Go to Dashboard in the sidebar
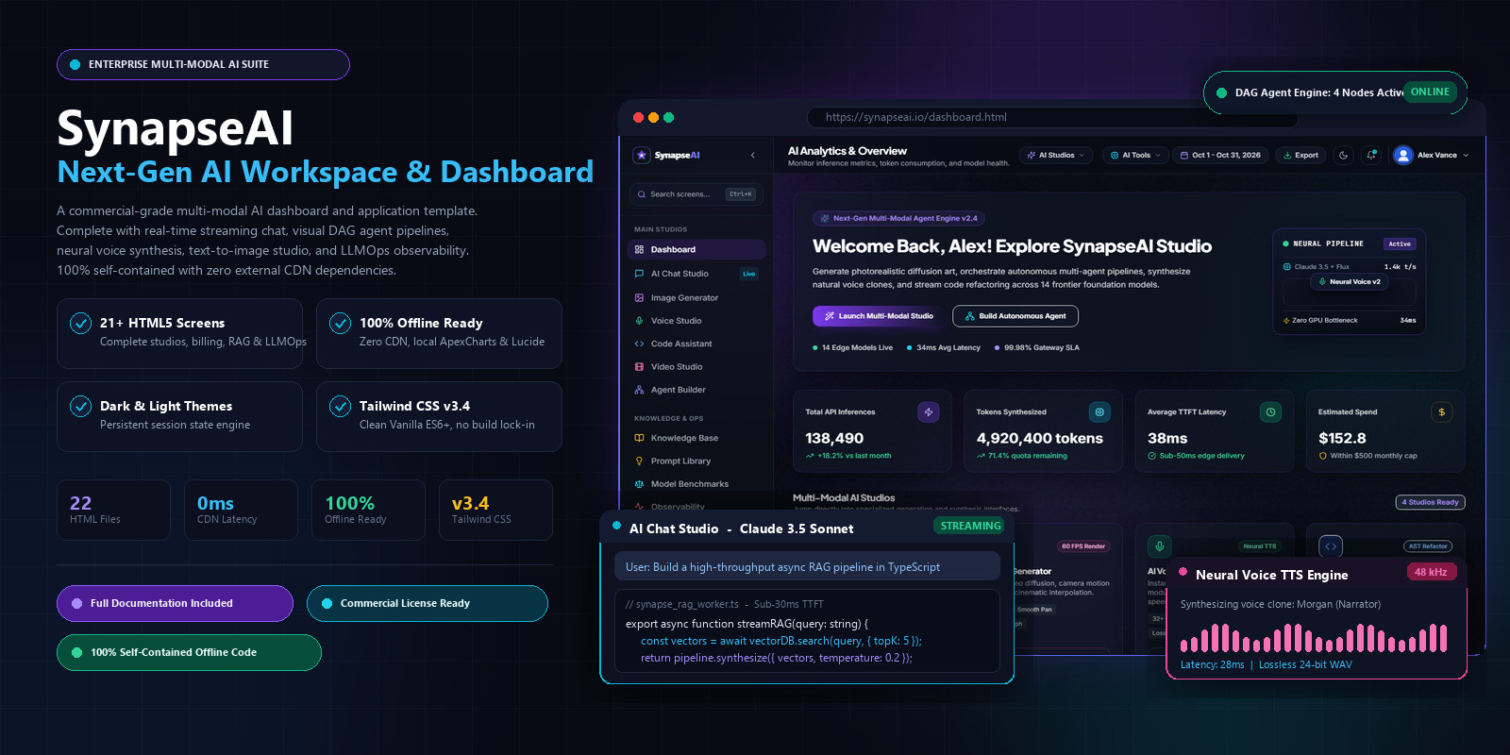The width and height of the screenshot is (1510, 755). tap(696, 249)
